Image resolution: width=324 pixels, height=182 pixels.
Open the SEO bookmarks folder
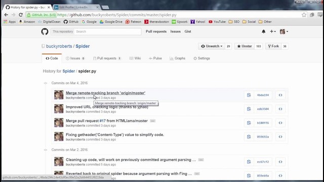(x=234, y=22)
